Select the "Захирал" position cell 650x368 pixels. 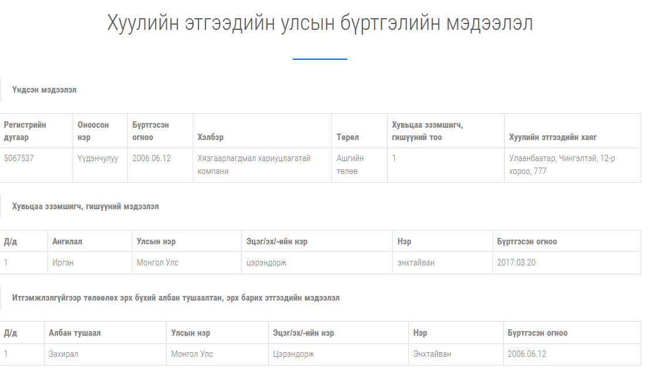[64, 354]
